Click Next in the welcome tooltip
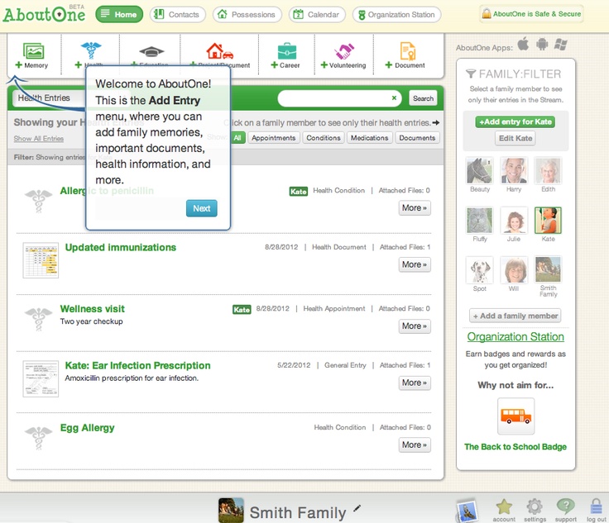 (202, 208)
